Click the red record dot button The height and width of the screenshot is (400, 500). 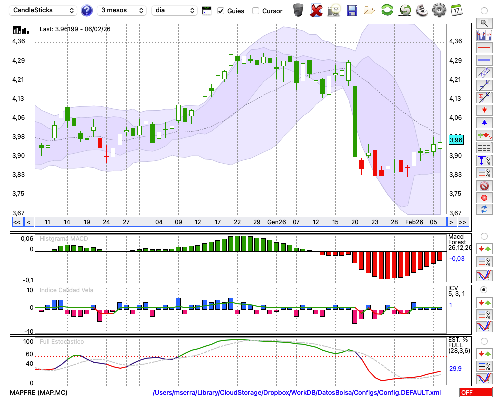[x=484, y=198]
